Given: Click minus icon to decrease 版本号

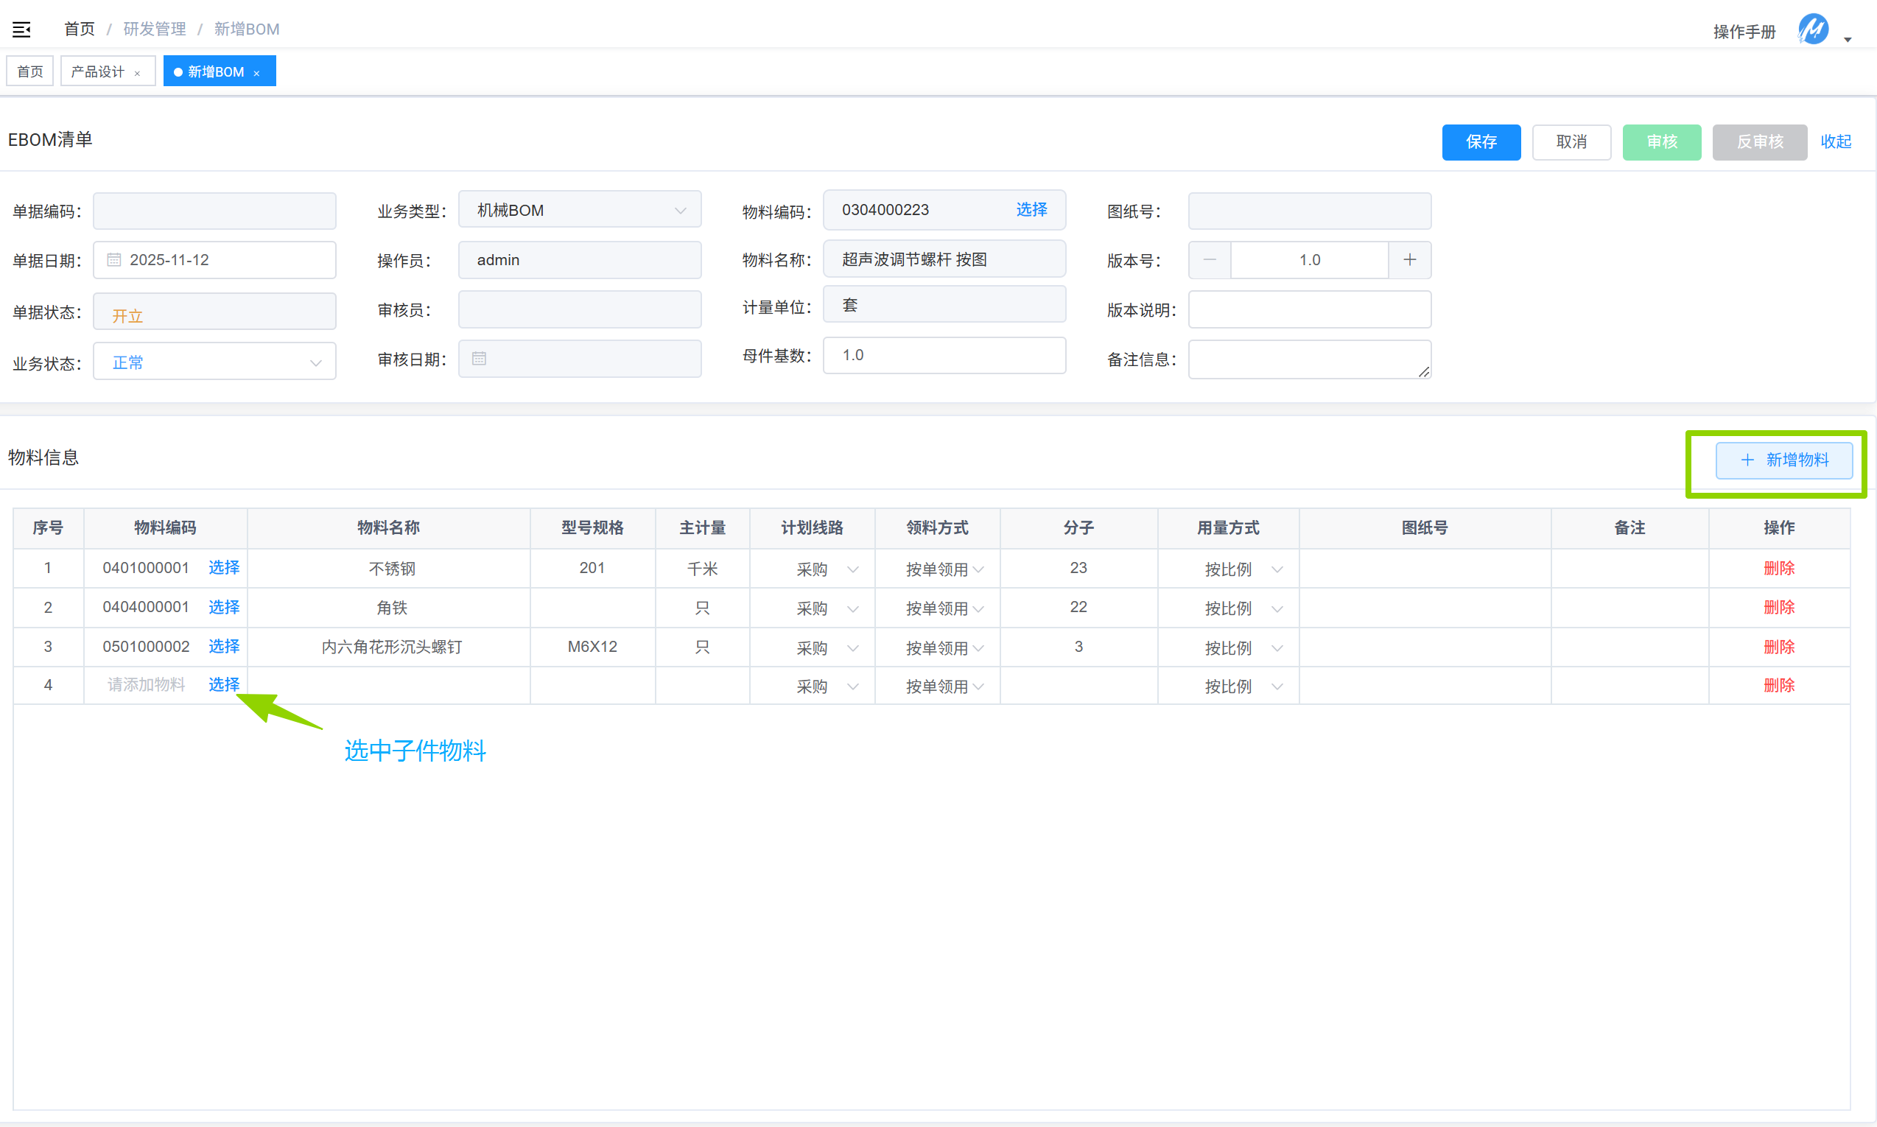Looking at the screenshot, I should coord(1210,260).
